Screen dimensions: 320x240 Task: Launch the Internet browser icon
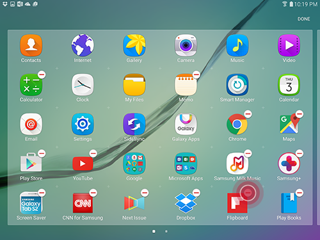[x=83, y=45]
